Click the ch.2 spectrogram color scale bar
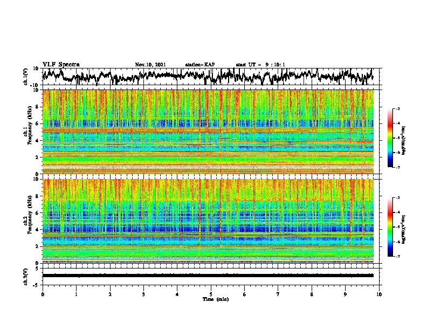Viewport: 427px width, 330px height. pyautogui.click(x=390, y=227)
